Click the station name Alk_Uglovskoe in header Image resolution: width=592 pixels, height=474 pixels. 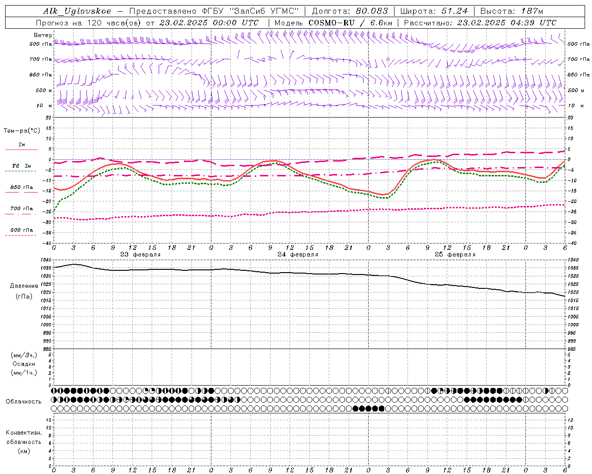pyautogui.click(x=77, y=11)
